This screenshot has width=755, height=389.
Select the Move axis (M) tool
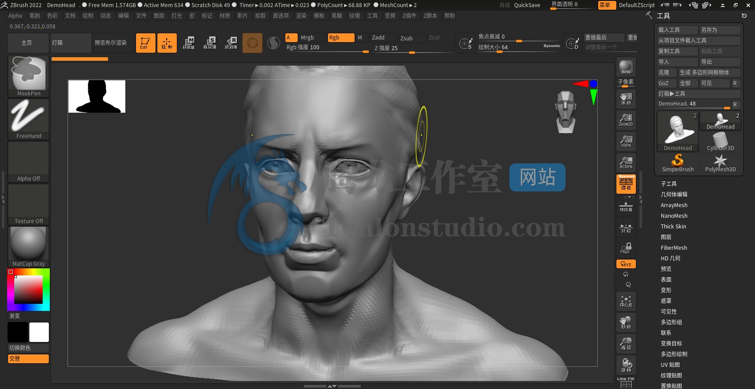tap(188, 43)
